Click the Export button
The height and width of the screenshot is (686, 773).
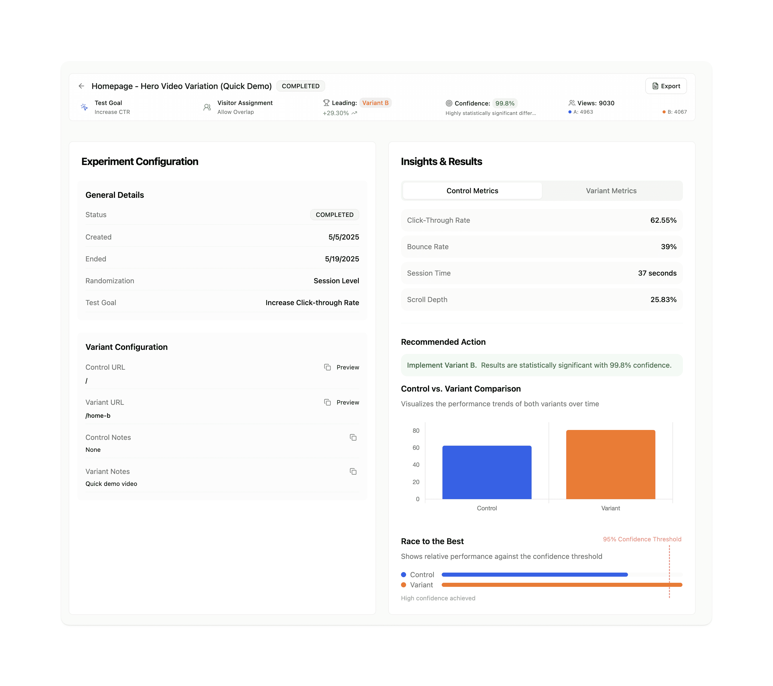pyautogui.click(x=666, y=86)
